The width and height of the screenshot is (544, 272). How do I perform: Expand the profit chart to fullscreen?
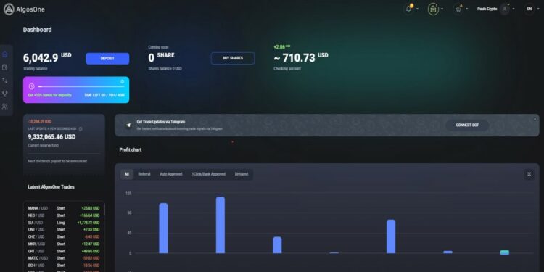529,174
